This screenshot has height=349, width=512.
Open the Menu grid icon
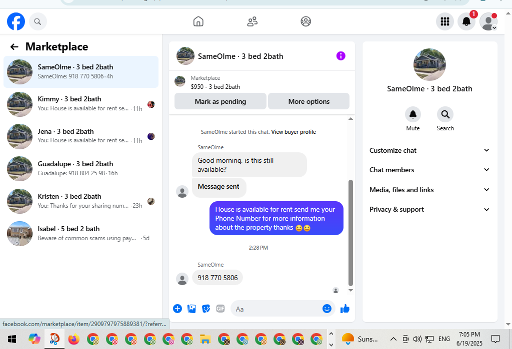(x=444, y=21)
